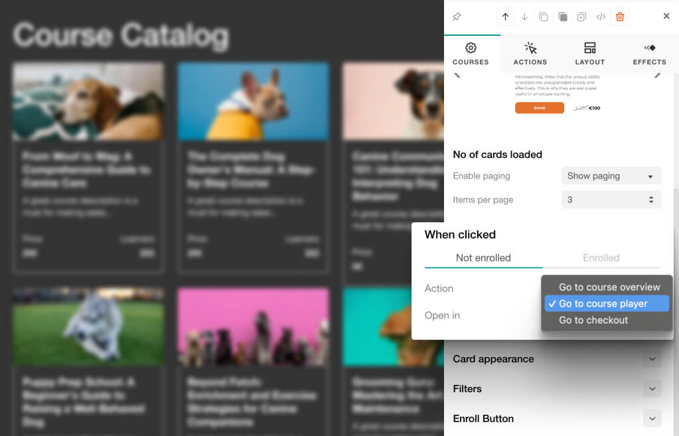This screenshot has height=436, width=679.
Task: Click the Course Catalog heading
Action: 121,36
